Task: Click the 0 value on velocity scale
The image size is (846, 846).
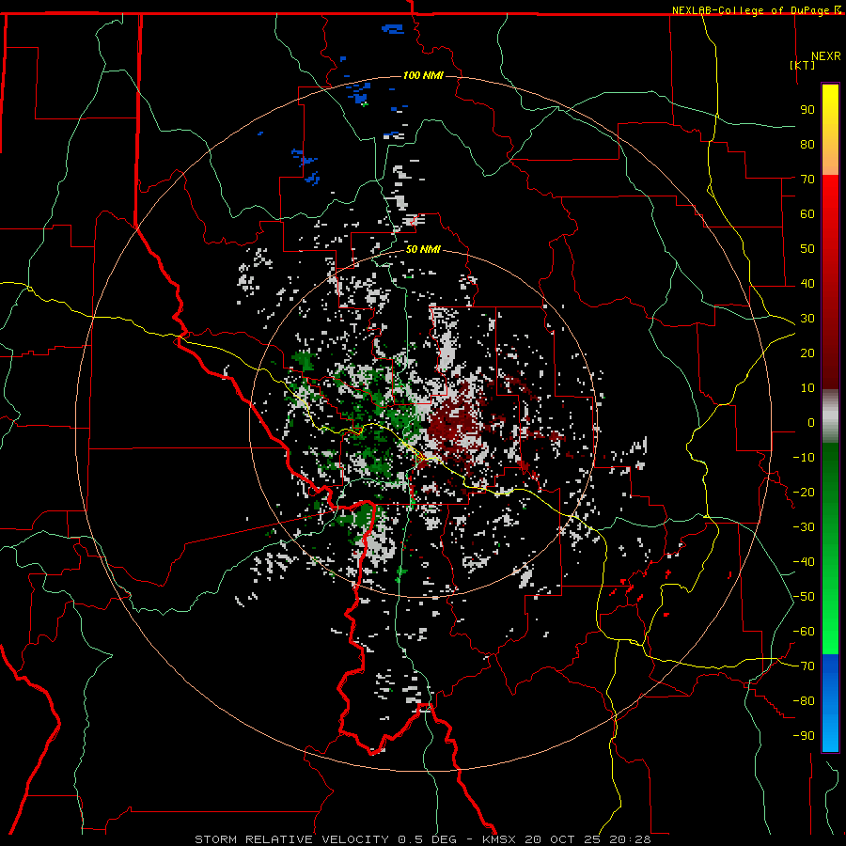Action: (x=811, y=422)
